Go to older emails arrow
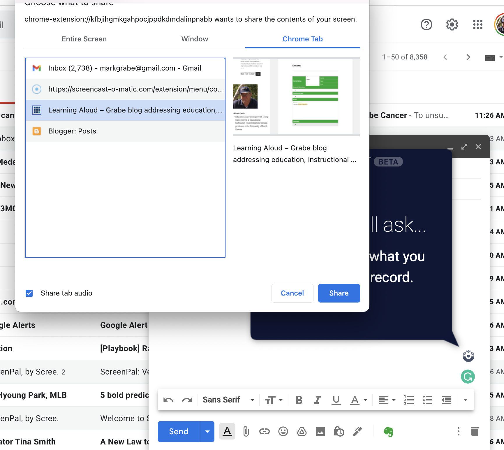 468,57
